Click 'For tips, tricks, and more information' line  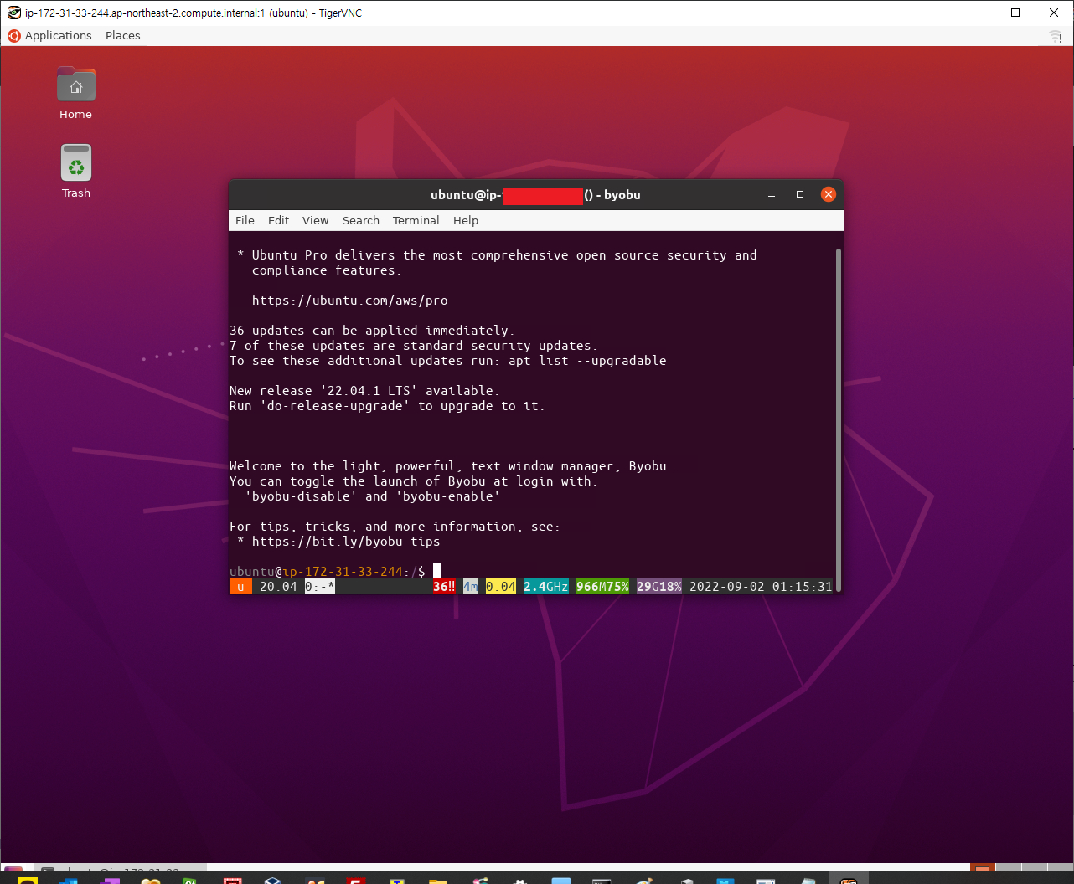tap(395, 527)
